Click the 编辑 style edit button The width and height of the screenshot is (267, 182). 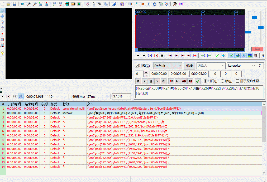[189, 66]
